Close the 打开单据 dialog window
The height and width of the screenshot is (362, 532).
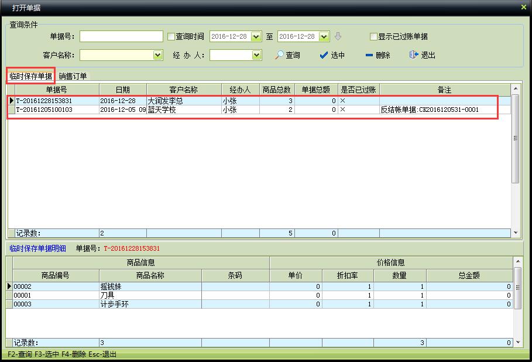click(524, 7)
